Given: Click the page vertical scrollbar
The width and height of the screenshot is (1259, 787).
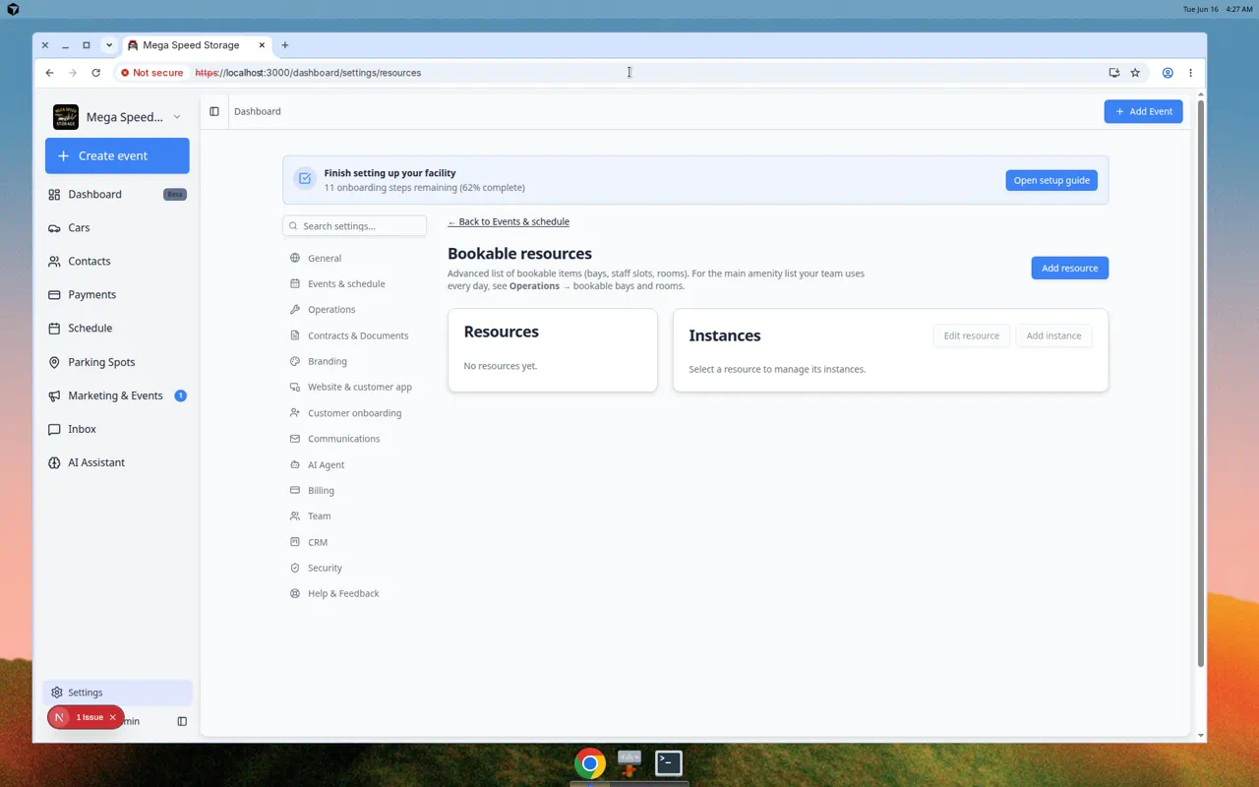Looking at the screenshot, I should click(x=1200, y=384).
